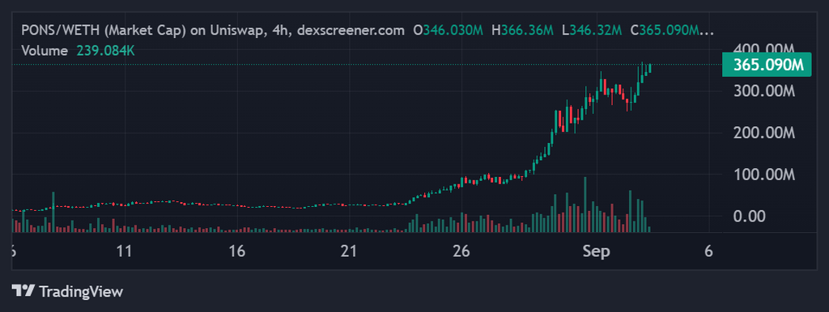Image resolution: width=829 pixels, height=312 pixels.
Task: Click the High value H366.36M
Action: [x=522, y=31]
